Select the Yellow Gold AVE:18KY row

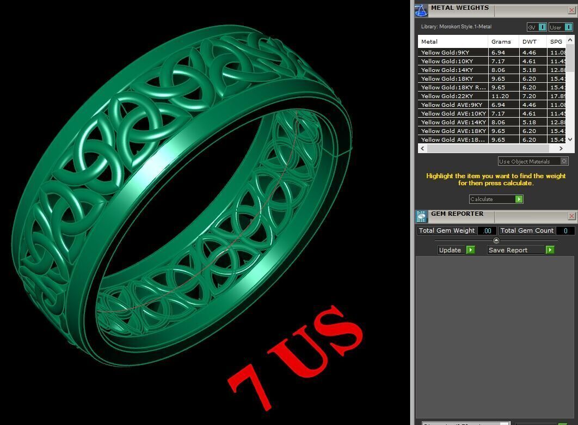tap(492, 131)
